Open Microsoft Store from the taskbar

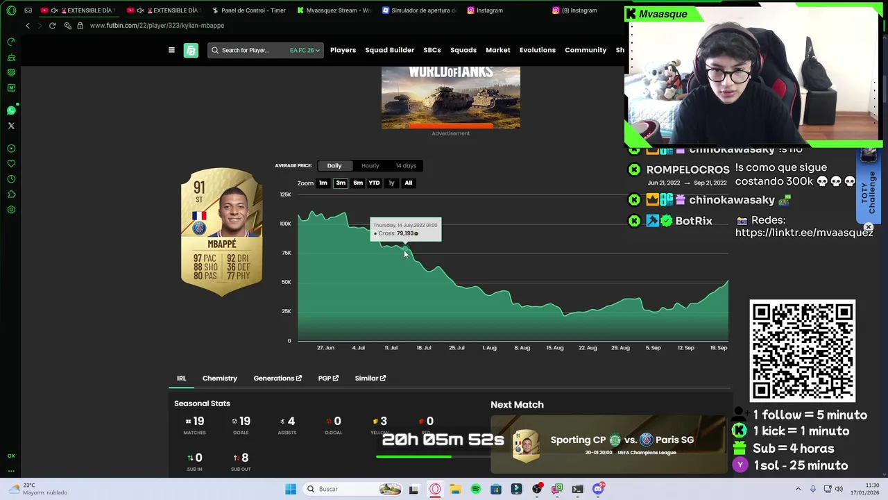[496, 489]
